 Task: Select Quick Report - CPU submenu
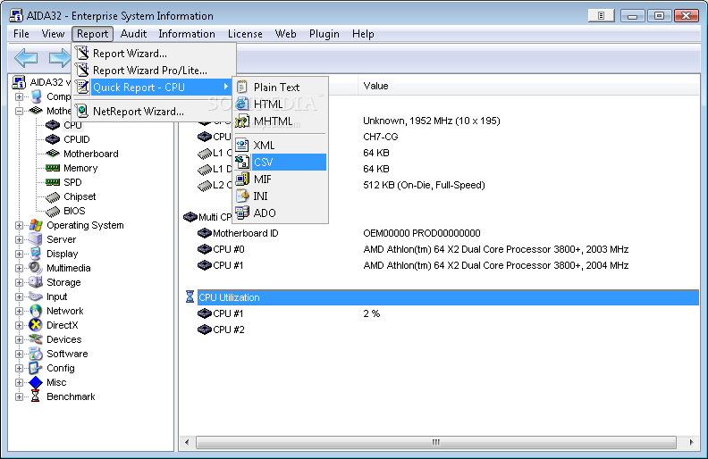tap(154, 87)
